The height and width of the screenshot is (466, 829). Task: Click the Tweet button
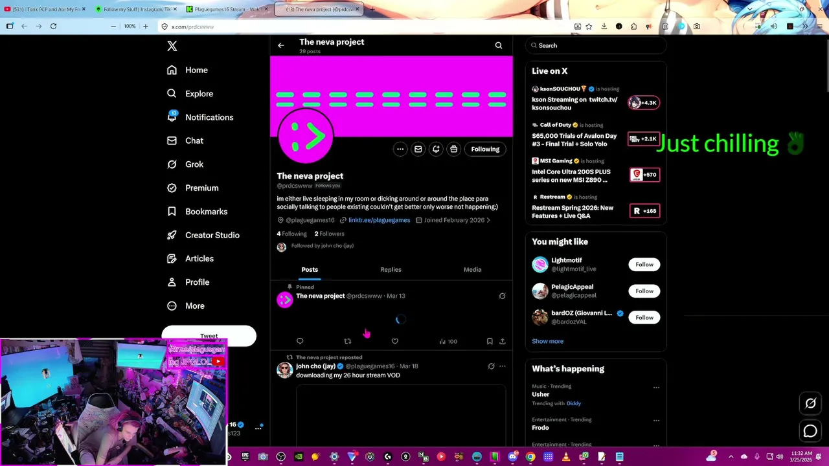(x=209, y=335)
